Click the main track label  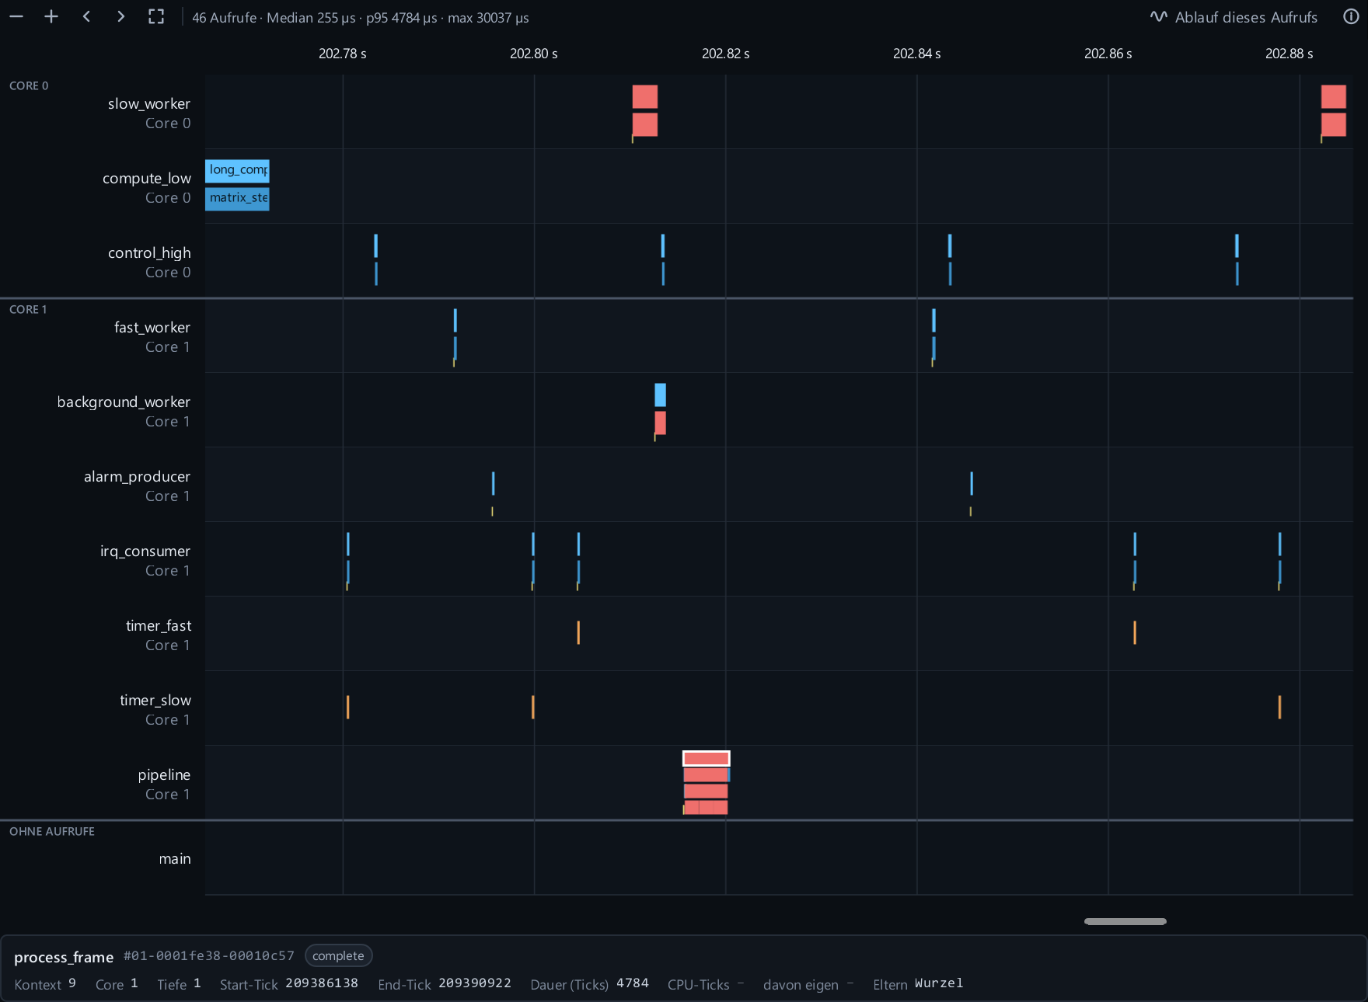174,858
